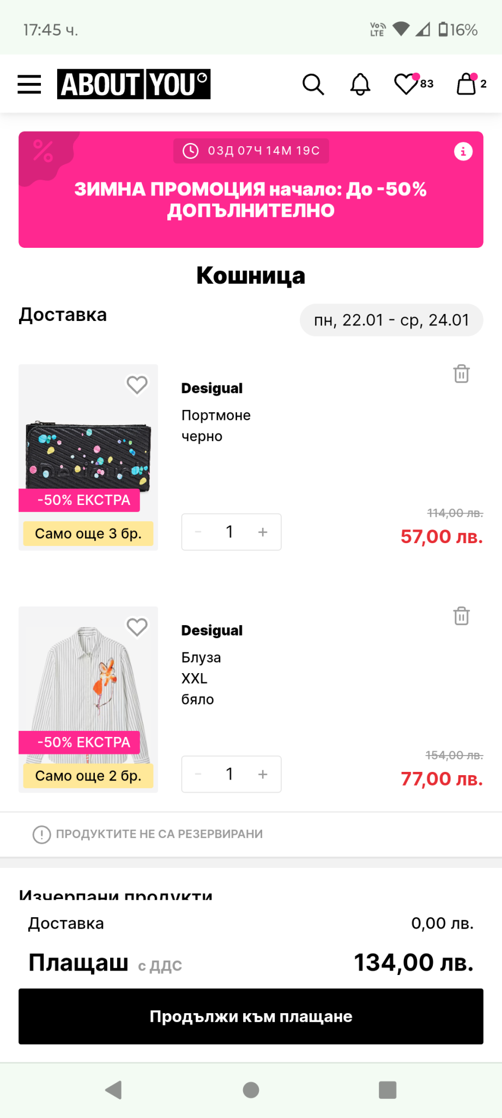The height and width of the screenshot is (1118, 502).
Task: Open the ABOUT YOU logo home link
Action: (x=134, y=84)
